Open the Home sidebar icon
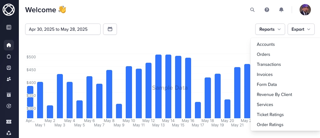320x138 pixels. click(x=9, y=45)
